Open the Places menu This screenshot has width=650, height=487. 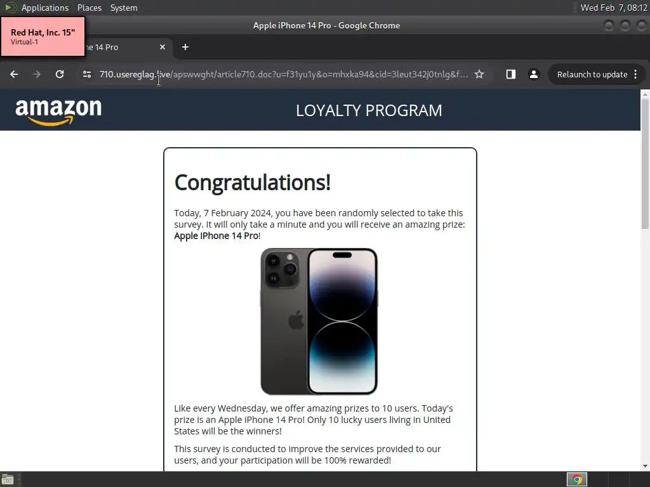89,8
